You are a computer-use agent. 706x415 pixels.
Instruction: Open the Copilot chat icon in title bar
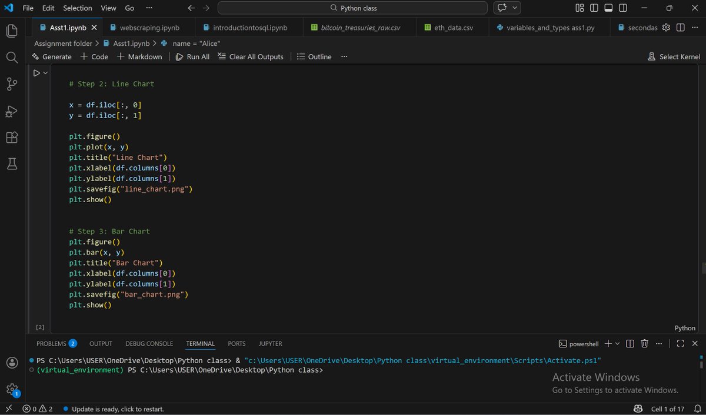click(x=502, y=8)
